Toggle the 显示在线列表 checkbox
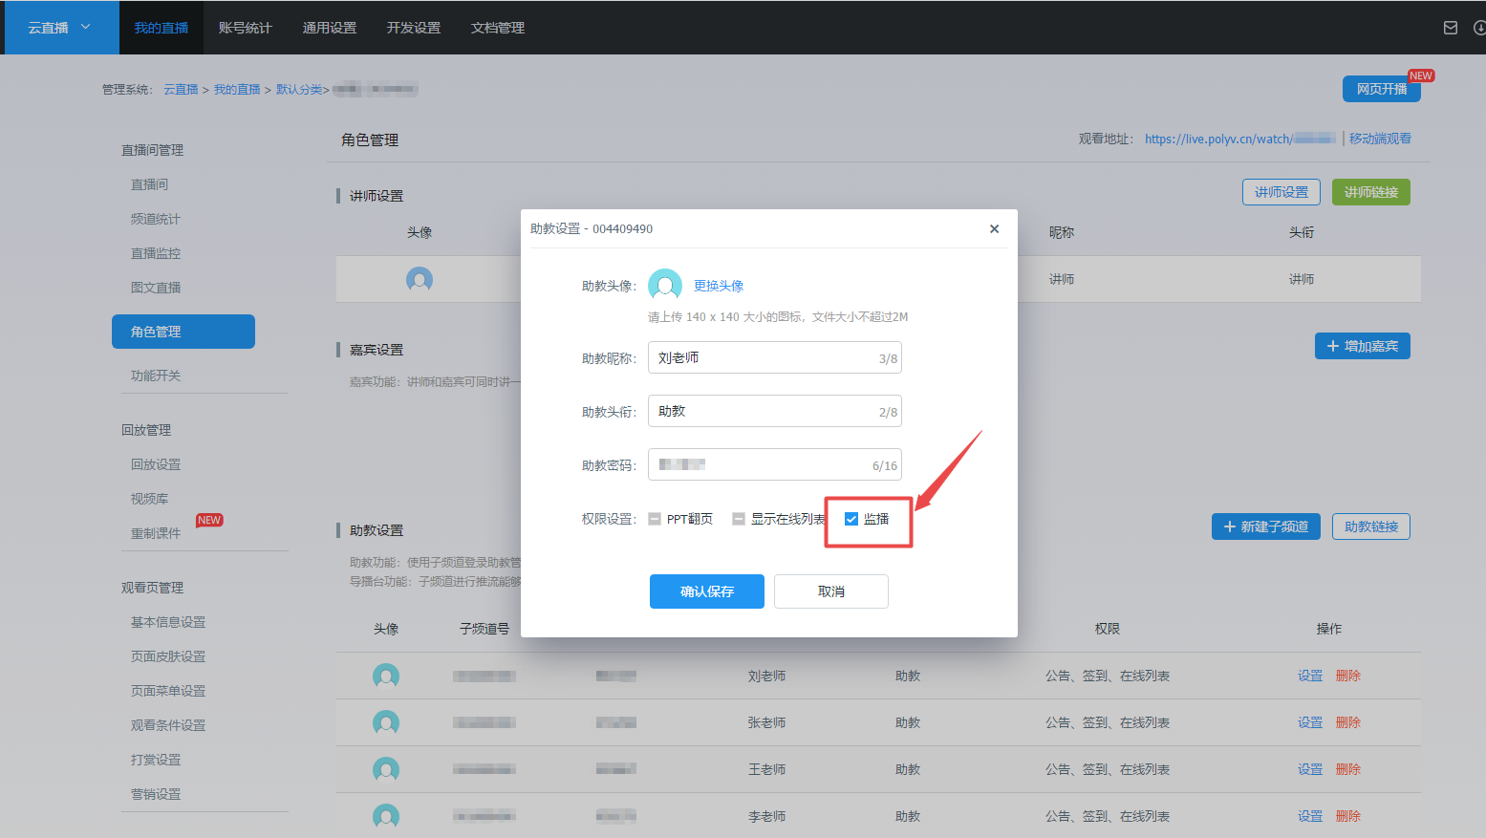 (739, 519)
